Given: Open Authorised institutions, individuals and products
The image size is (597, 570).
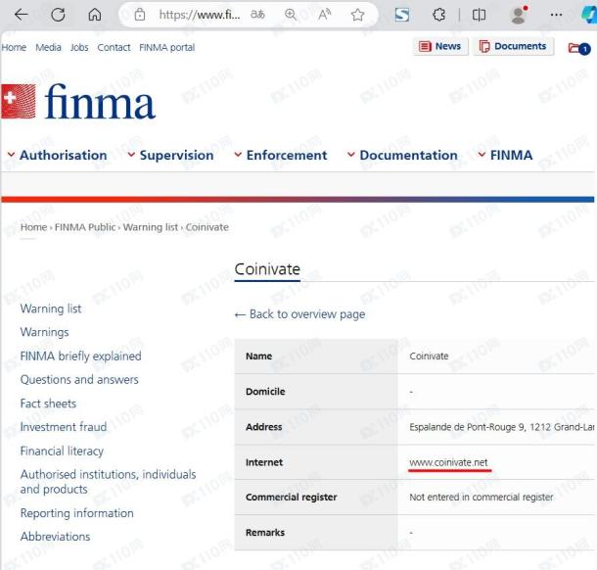Looking at the screenshot, I should point(108,482).
